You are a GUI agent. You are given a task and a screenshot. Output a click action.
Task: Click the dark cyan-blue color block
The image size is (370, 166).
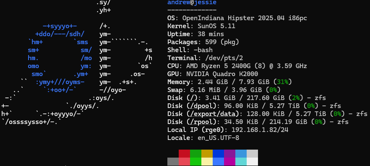[x=241, y=153]
